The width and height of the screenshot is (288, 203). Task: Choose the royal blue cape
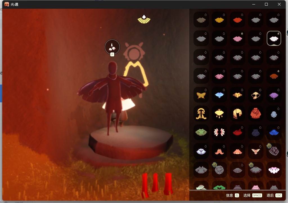(274, 132)
